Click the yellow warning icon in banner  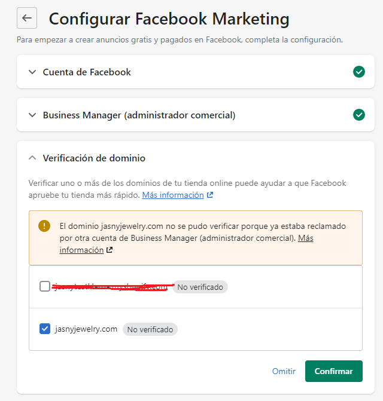pos(44,226)
